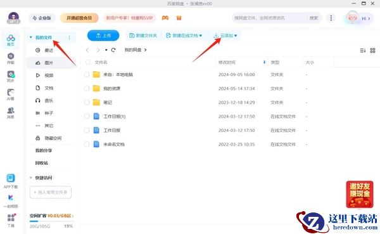The width and height of the screenshot is (380, 234).
Task: Click the 搜索 button in the search box
Action: pyautogui.click(x=314, y=18)
